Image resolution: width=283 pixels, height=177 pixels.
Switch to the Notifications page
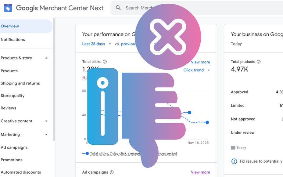13,39
